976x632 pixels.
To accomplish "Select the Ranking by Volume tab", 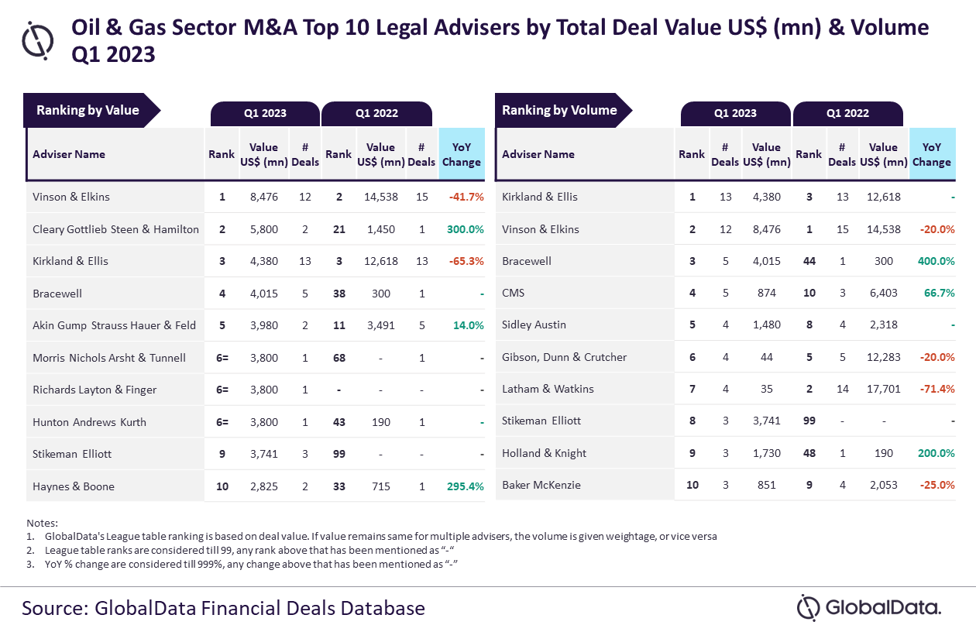I will pos(559,110).
